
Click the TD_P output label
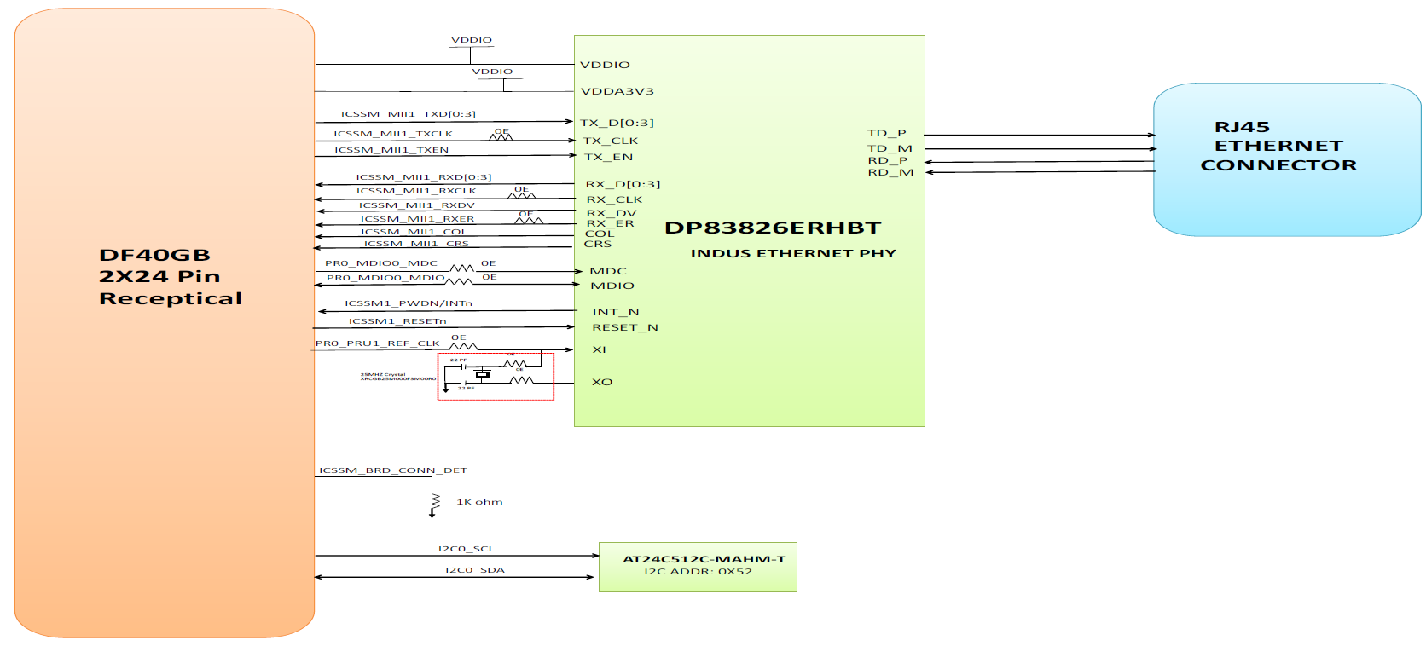pyautogui.click(x=887, y=133)
